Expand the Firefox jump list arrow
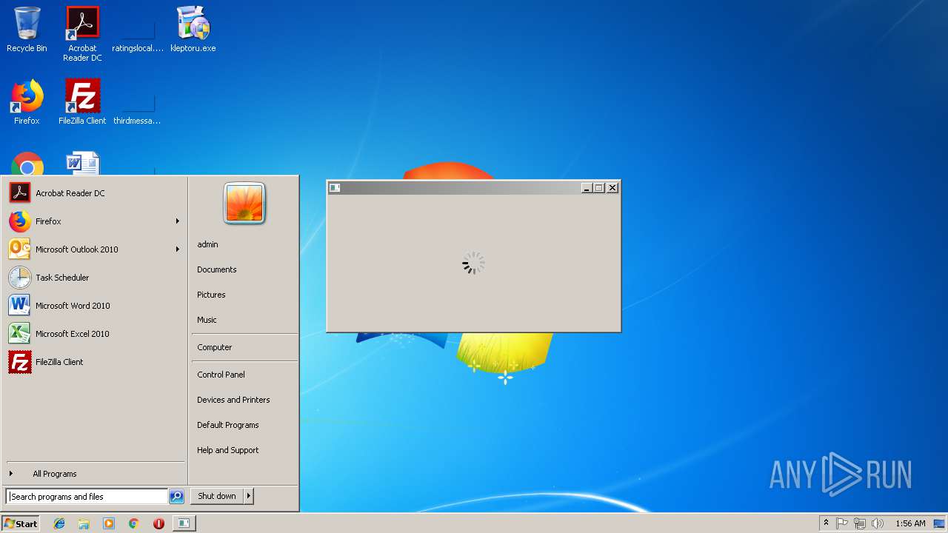 click(178, 221)
